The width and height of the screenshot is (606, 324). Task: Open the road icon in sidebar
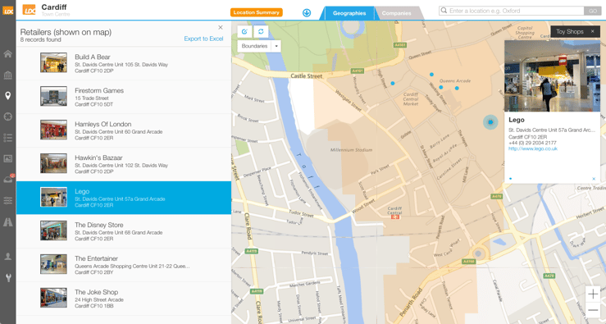7,222
